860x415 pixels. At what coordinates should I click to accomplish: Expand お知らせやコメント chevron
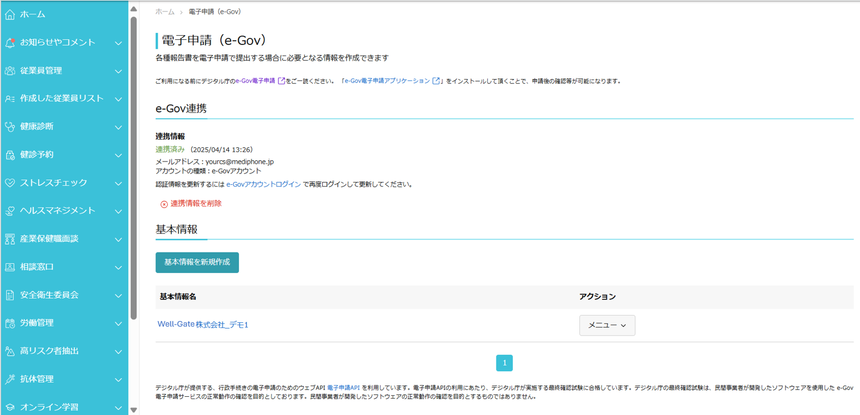click(x=118, y=43)
